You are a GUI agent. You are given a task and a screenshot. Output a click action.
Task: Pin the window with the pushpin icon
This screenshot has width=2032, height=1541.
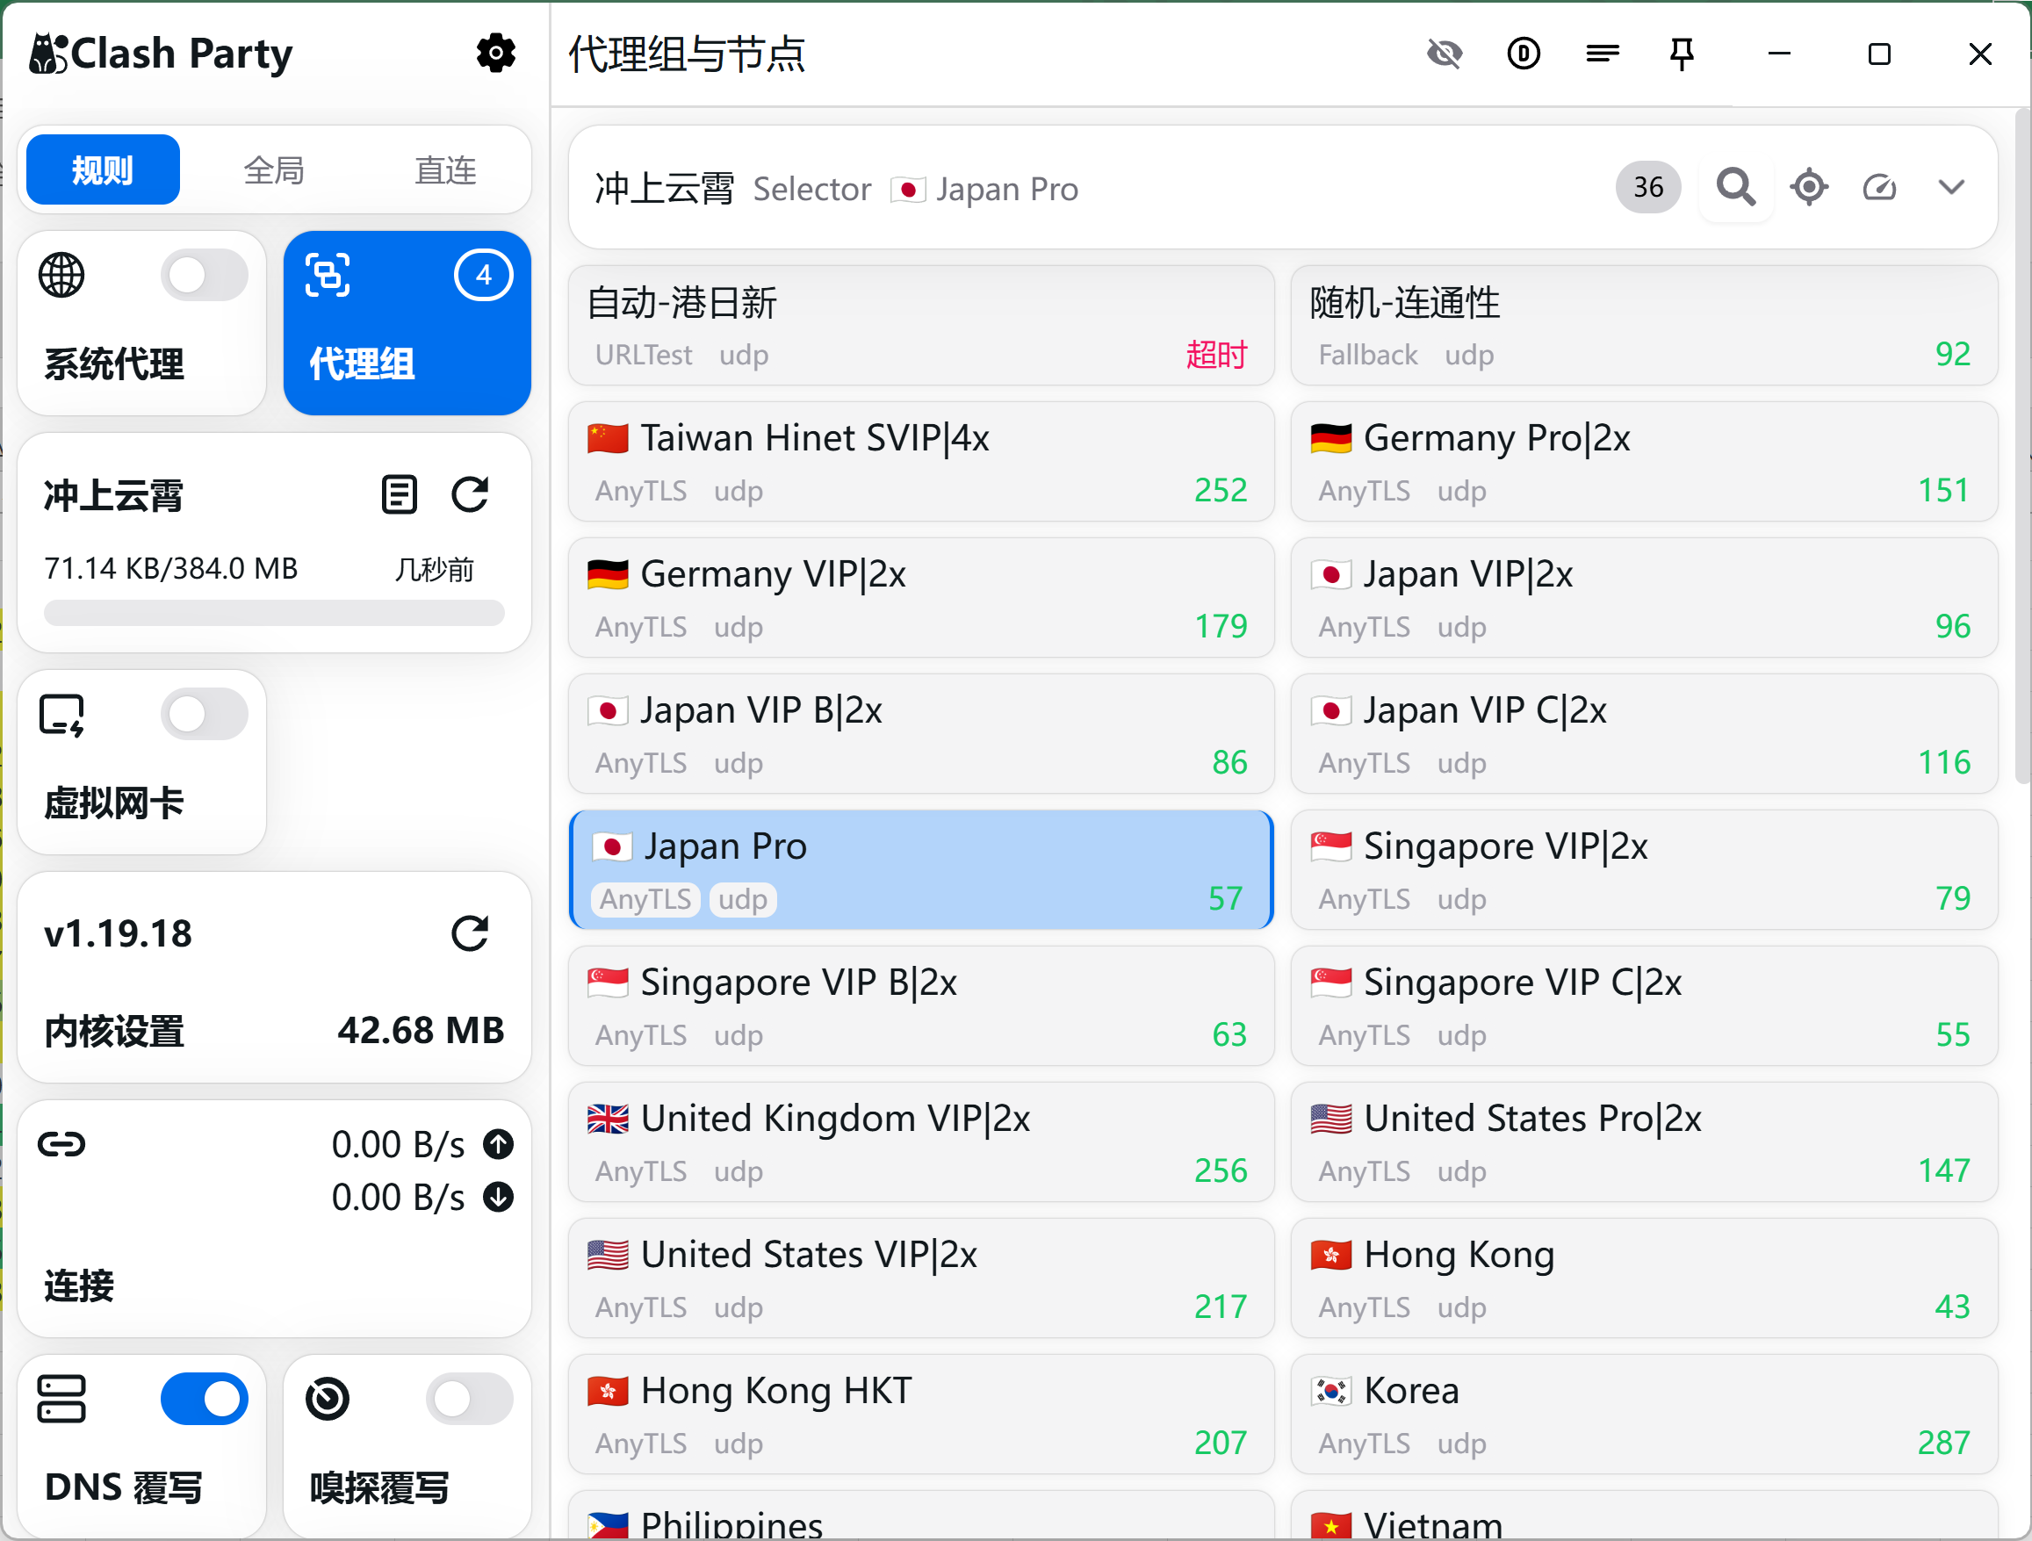tap(1681, 54)
